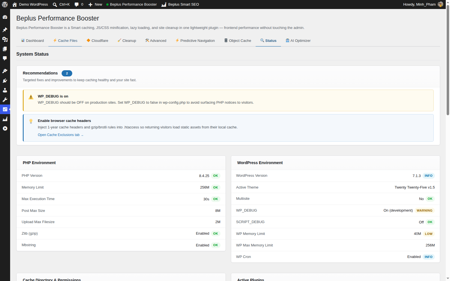Open Posts pushpin icon in sidebar
Viewport: 450px width, 281px height.
[5, 30]
